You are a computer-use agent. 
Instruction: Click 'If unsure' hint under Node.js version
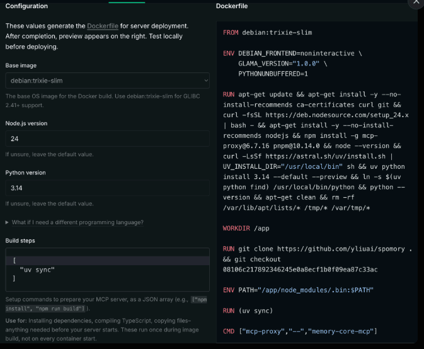(50, 154)
